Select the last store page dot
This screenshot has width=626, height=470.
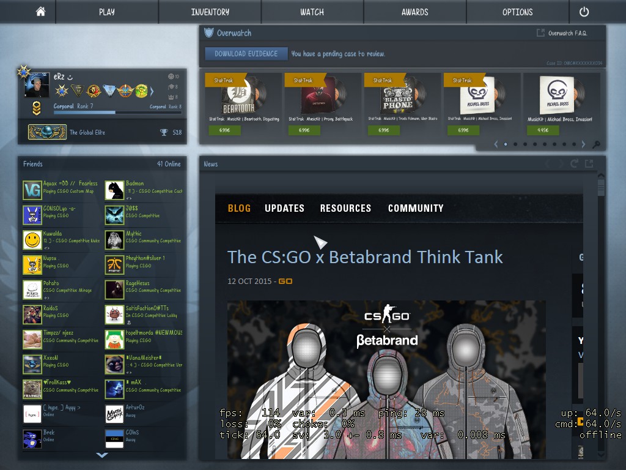tap(573, 144)
